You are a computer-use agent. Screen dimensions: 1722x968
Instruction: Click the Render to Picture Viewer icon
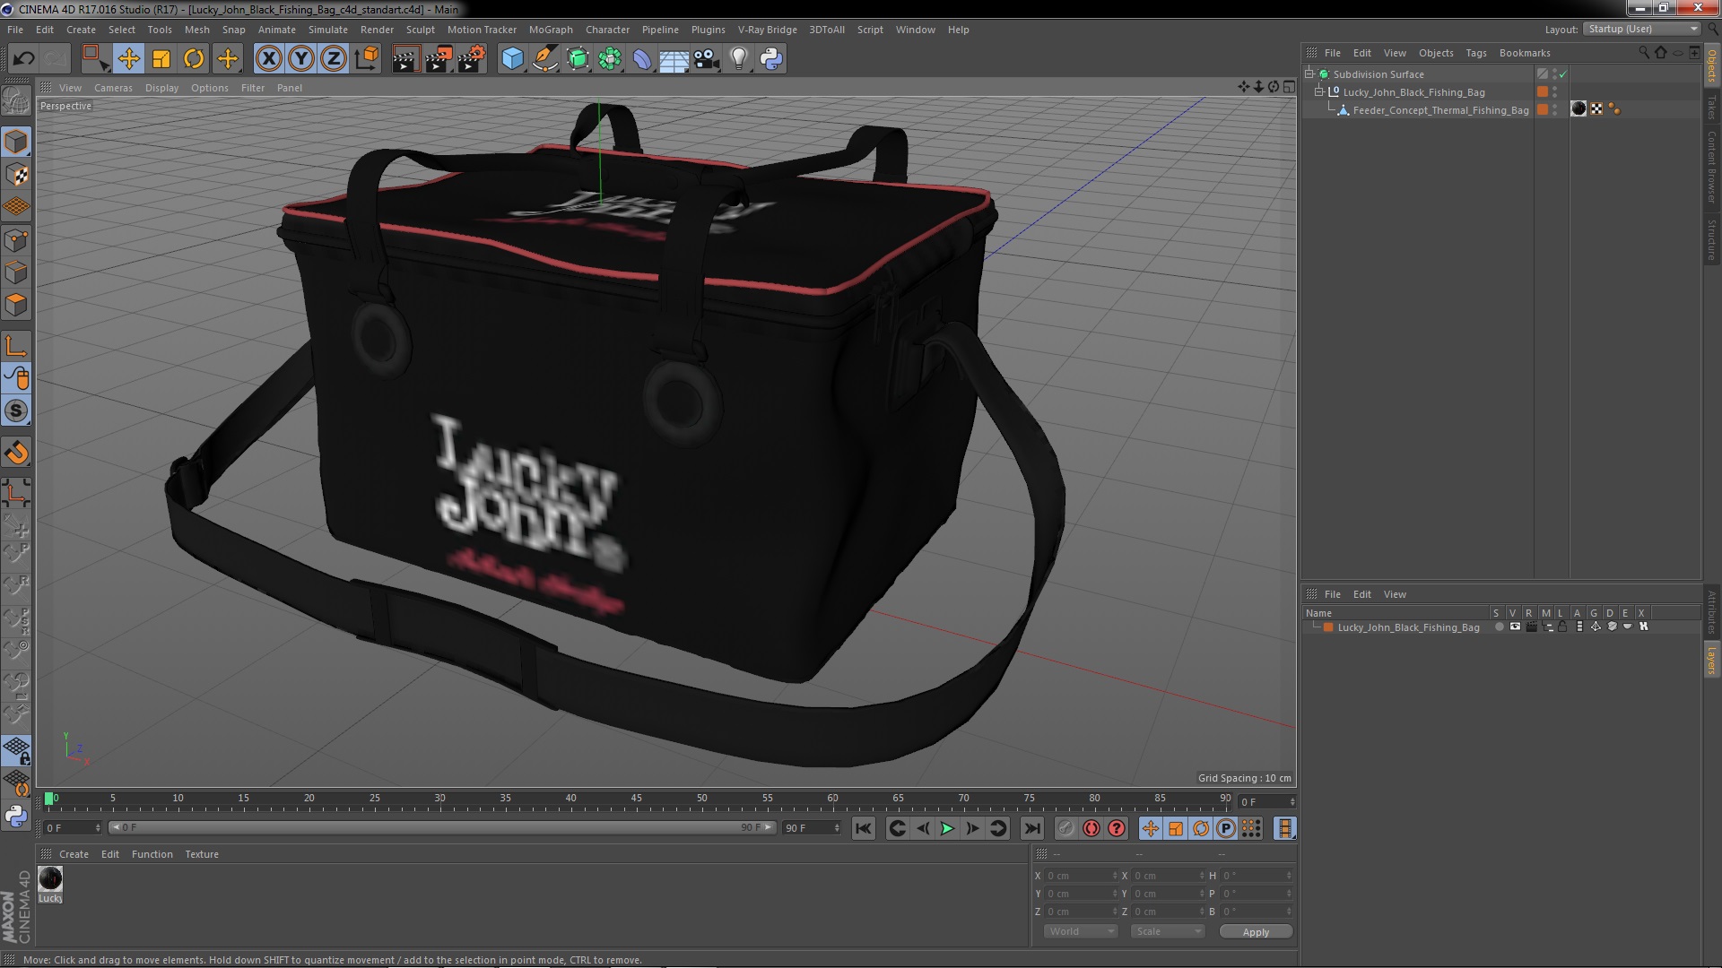(x=439, y=59)
